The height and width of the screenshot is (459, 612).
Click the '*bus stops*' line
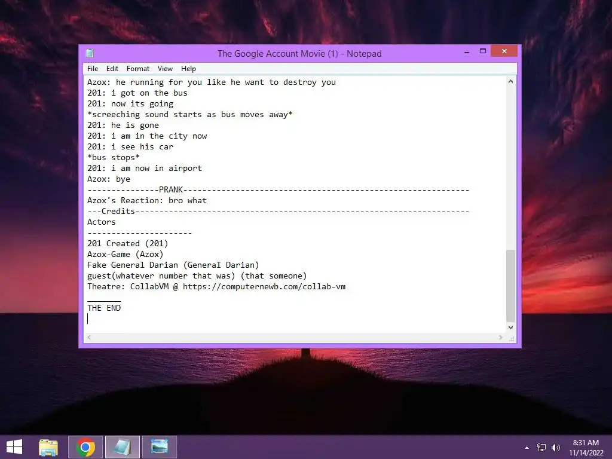pyautogui.click(x=113, y=157)
